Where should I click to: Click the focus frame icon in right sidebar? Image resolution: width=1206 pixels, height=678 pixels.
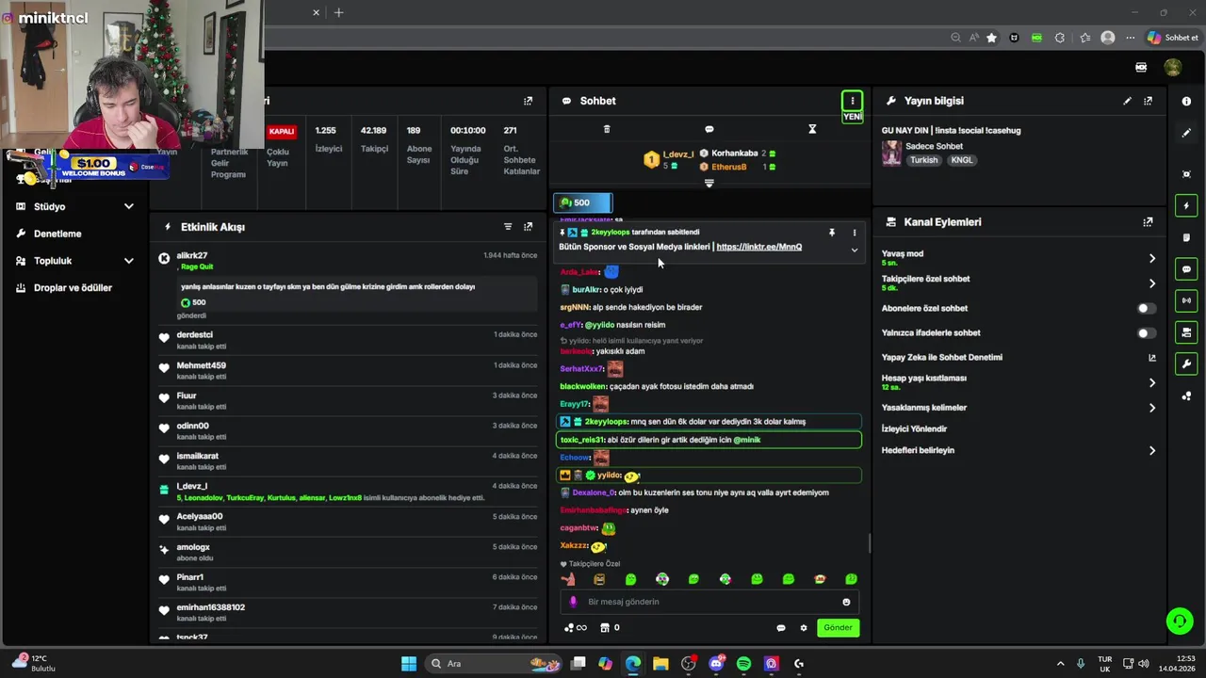pos(1186,174)
